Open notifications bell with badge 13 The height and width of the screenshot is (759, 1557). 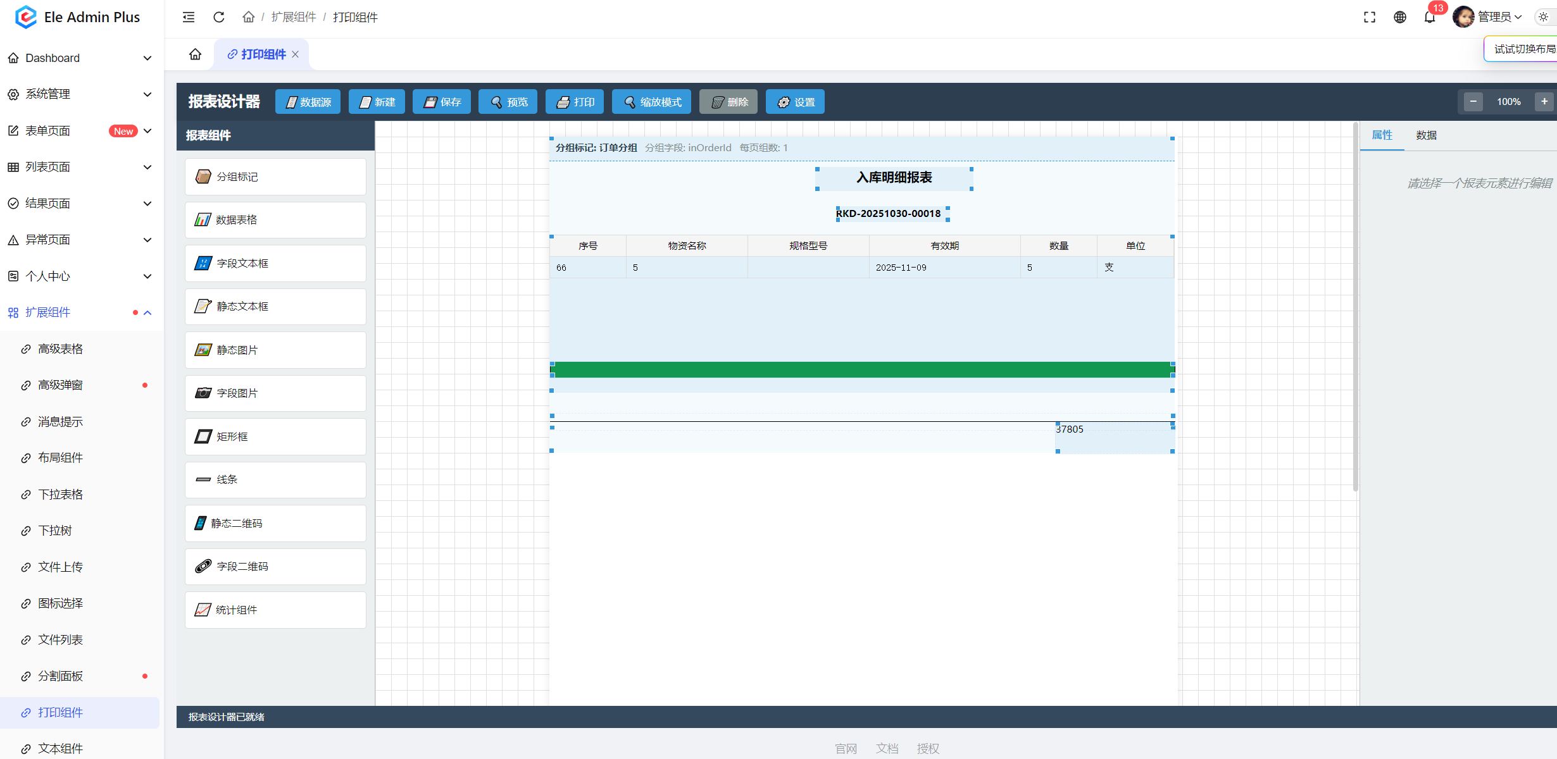[1430, 17]
